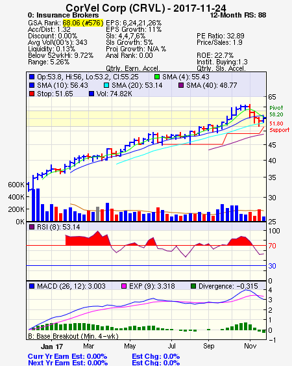Click 'Proj Growth: N/A %' text
This screenshot has width=292, height=366.
136,49
